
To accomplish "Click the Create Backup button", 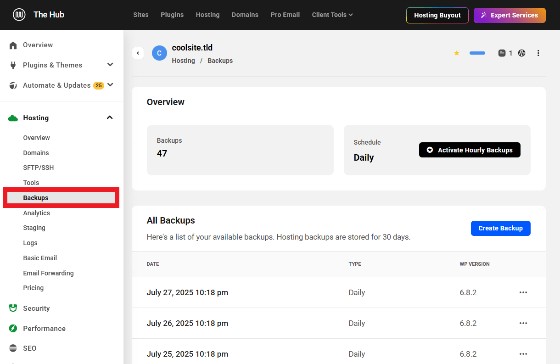I will pos(500,228).
